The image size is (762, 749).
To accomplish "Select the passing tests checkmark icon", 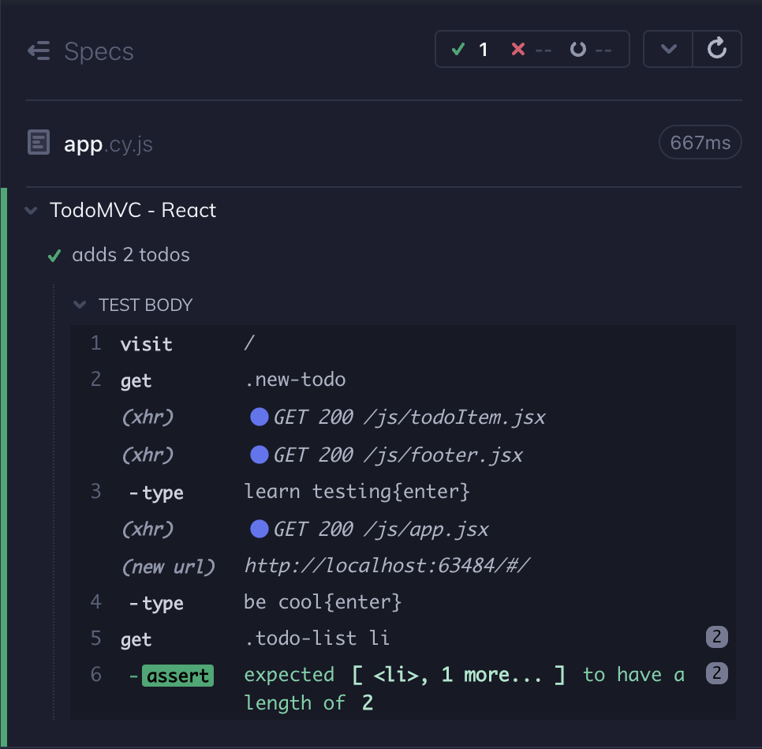I will click(x=458, y=48).
